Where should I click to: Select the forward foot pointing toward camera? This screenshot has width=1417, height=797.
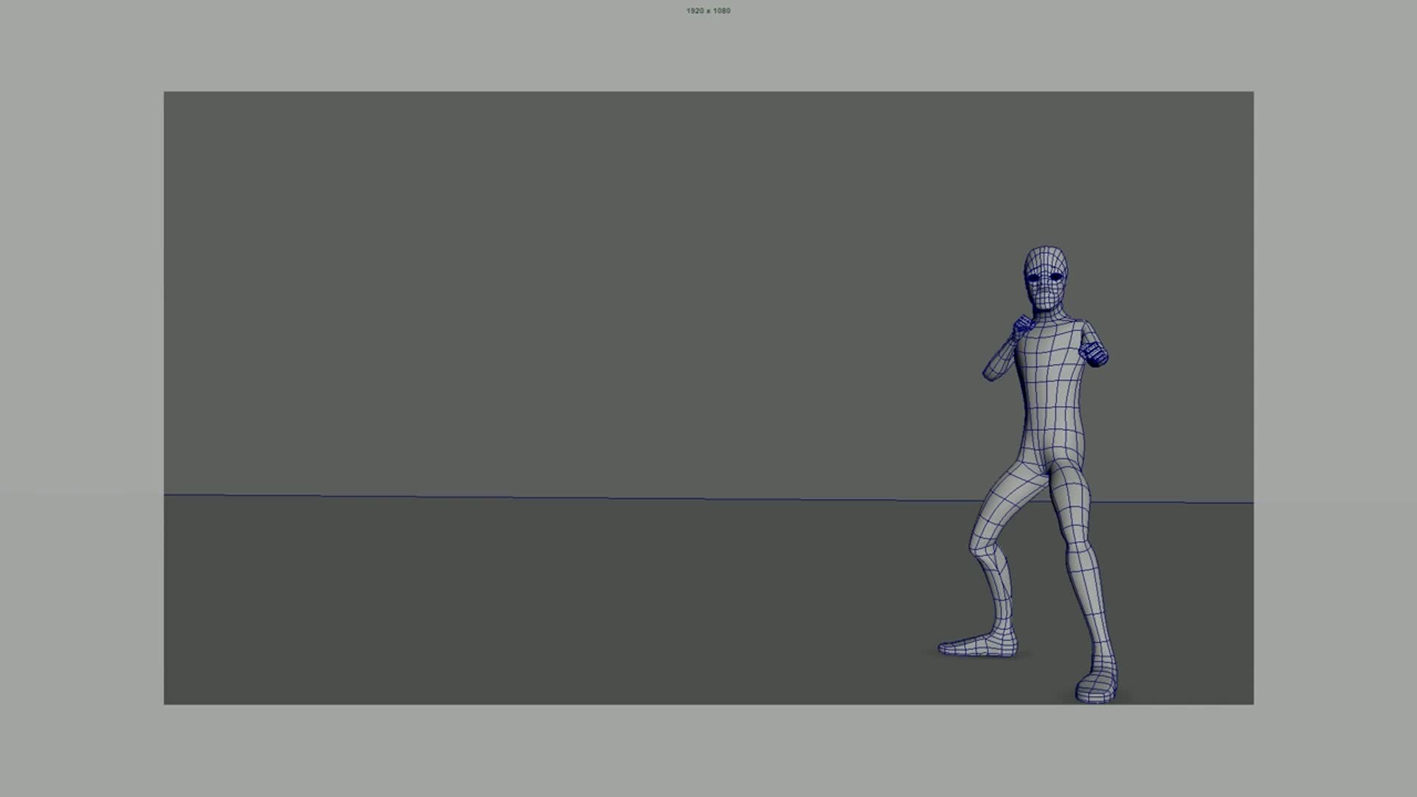click(1095, 689)
